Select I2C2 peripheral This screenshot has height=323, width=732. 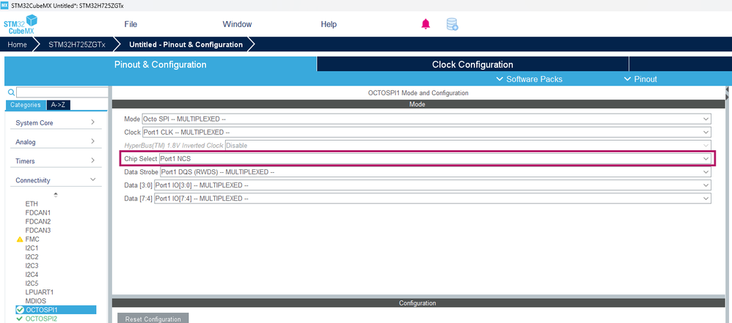pyautogui.click(x=32, y=257)
